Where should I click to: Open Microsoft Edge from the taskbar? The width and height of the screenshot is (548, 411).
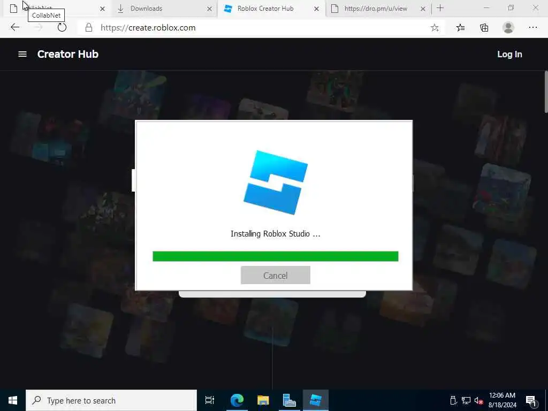click(237, 400)
